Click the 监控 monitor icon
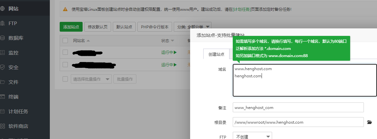This screenshot has height=139, width=377. pos(2,53)
